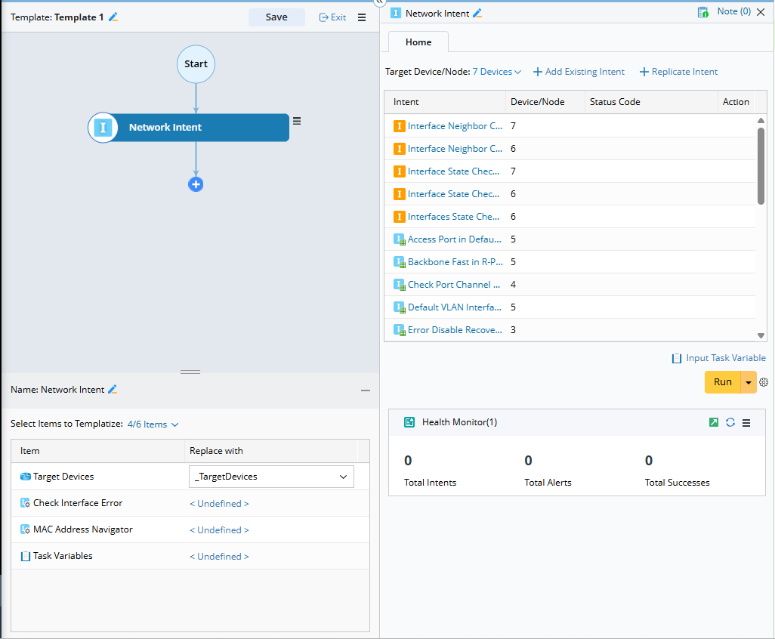Click Replicate Intent link

coord(678,72)
